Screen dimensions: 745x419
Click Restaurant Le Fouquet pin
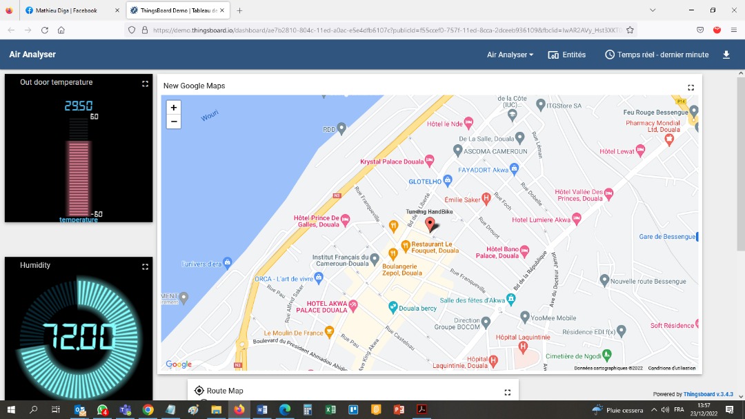[406, 246]
